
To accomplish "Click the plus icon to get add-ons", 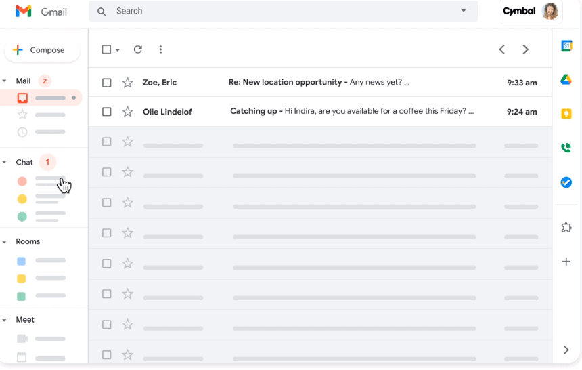I will (566, 262).
